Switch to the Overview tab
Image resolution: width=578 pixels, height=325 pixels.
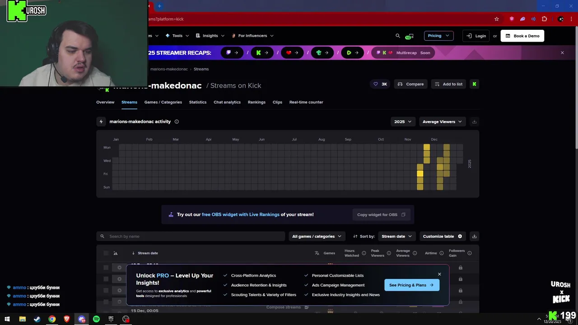(105, 102)
